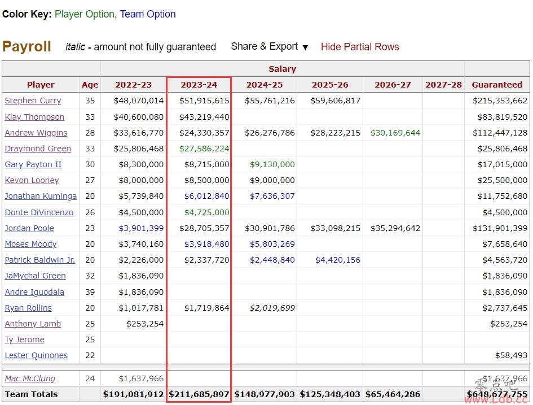Click Team Totals 2026-27 $65,464,286
Screen dimensions: 533x405
393,394
